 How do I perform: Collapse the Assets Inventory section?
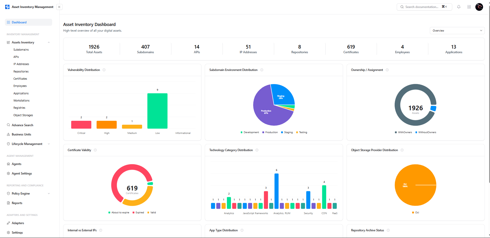pos(49,42)
